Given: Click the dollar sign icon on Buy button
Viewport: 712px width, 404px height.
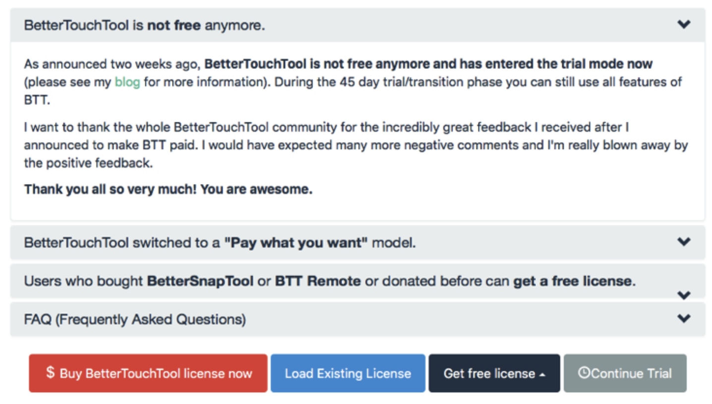Looking at the screenshot, I should (x=50, y=373).
